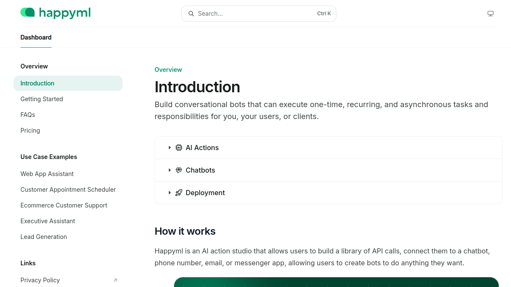
Task: Click the Chatbots robot icon
Action: 179,170
